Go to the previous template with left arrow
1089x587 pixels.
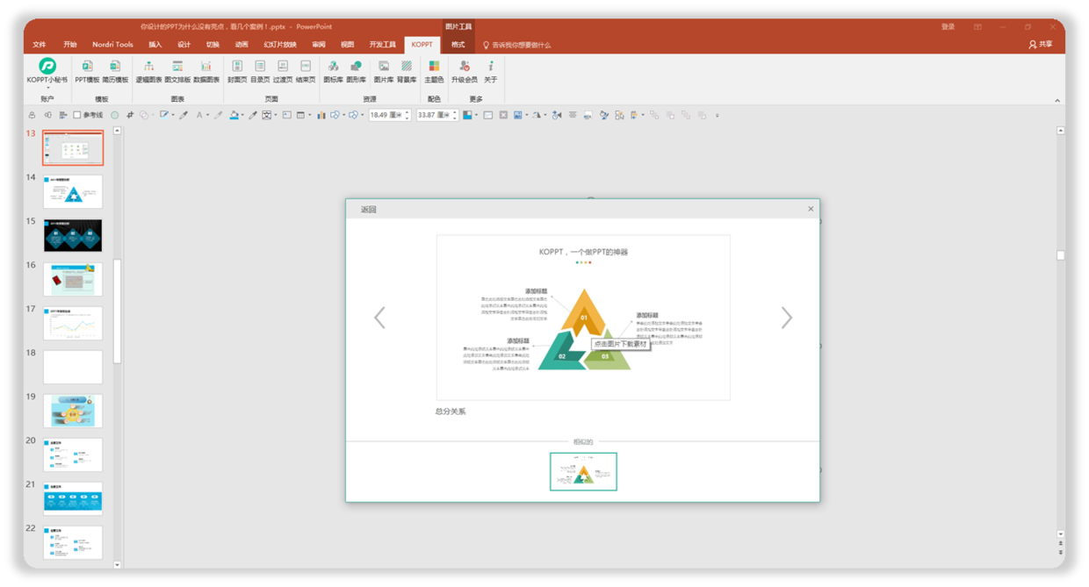(x=379, y=318)
